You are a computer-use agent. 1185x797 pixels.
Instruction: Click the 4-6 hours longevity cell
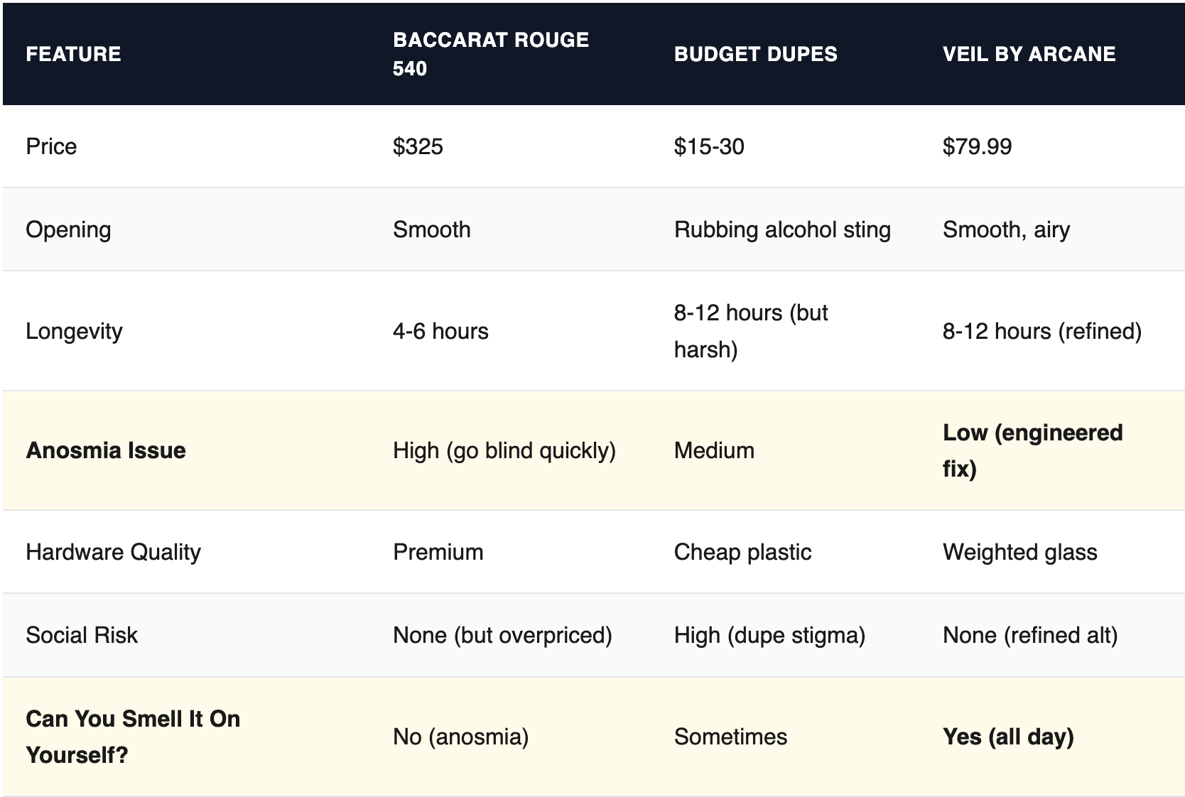point(440,331)
